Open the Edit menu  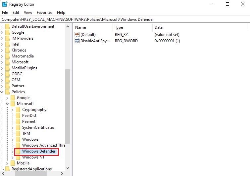pos(16,13)
